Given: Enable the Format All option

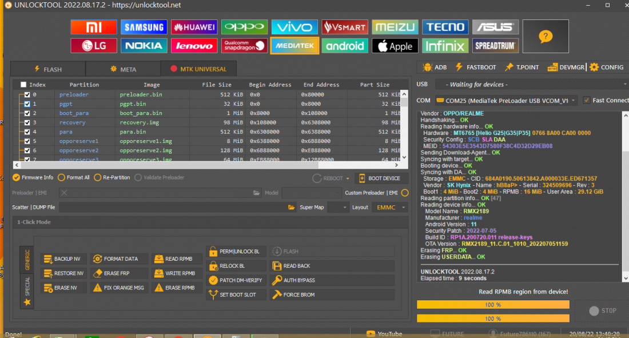Looking at the screenshot, I should coord(74,177).
